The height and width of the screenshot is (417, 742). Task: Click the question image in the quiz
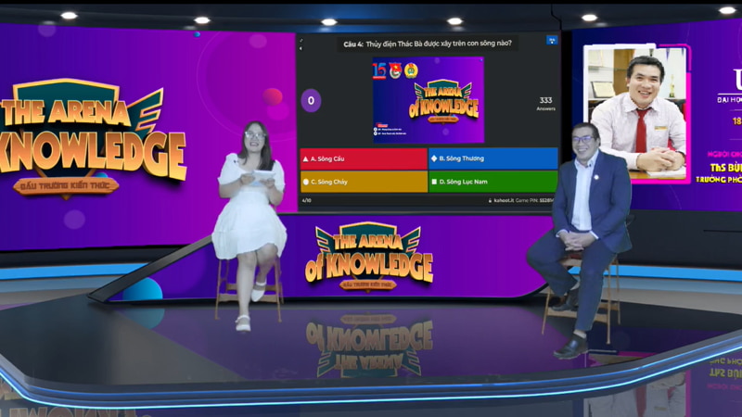click(x=428, y=99)
